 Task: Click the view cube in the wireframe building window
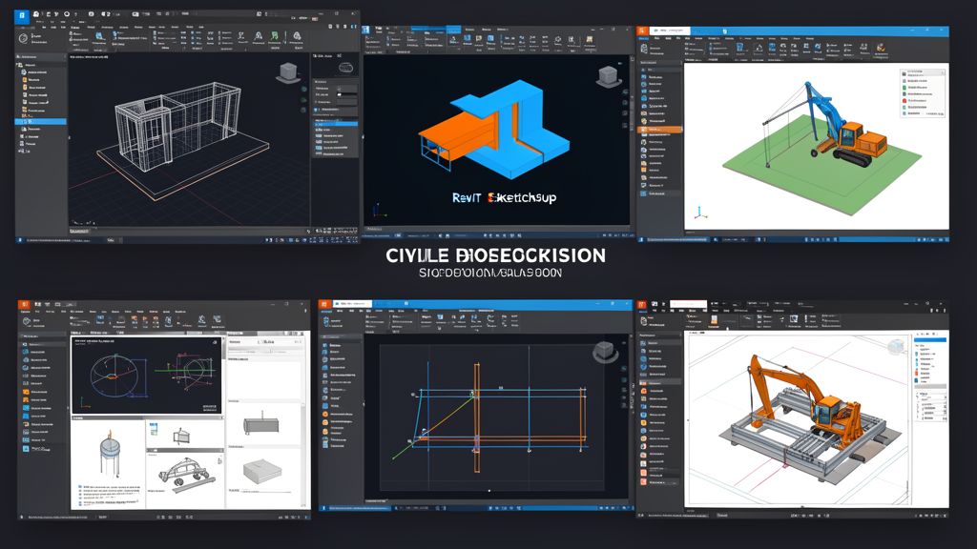288,72
